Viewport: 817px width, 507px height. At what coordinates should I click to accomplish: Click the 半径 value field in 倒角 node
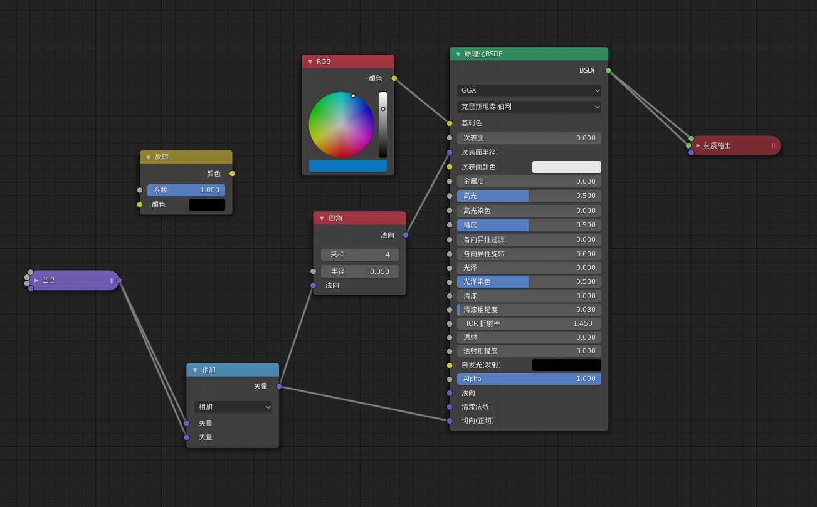point(359,271)
